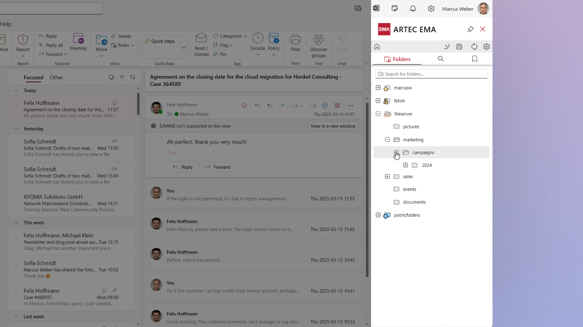Viewport: 583px width, 327px height.
Task: Collapse the campaigns folder node
Action: [x=396, y=152]
